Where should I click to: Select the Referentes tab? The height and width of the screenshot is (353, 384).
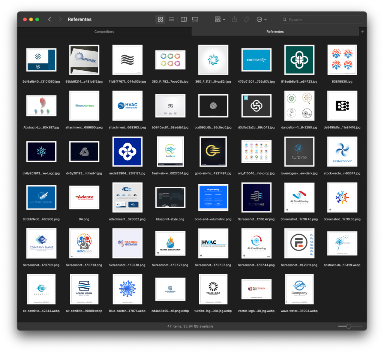coord(275,32)
